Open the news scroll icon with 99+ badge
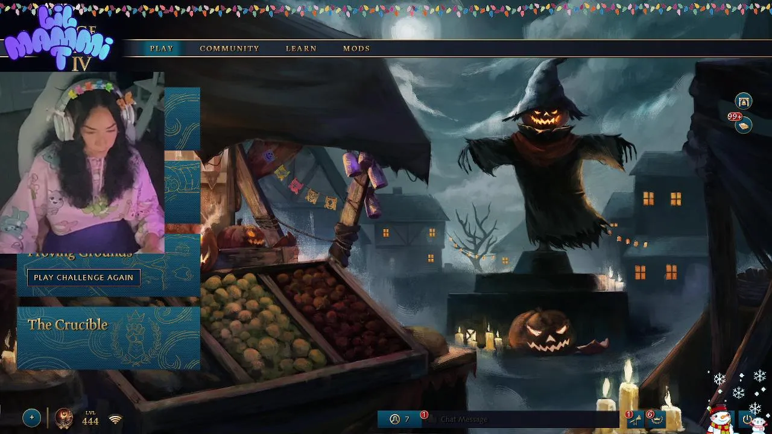Viewport: 772px width, 434px height. 743,125
